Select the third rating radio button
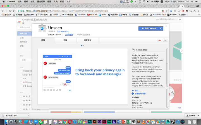 pos(21,105)
